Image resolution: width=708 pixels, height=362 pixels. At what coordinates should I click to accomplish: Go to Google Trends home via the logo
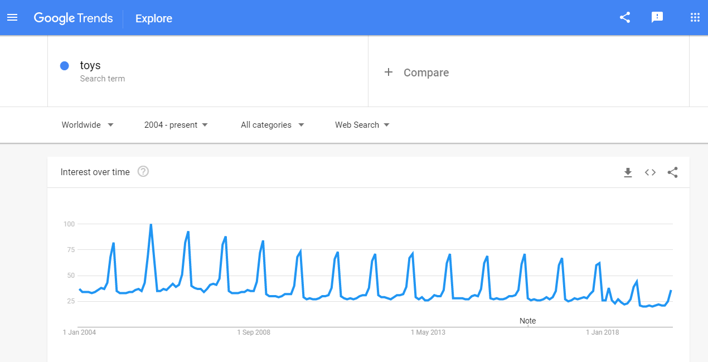pyautogui.click(x=73, y=18)
